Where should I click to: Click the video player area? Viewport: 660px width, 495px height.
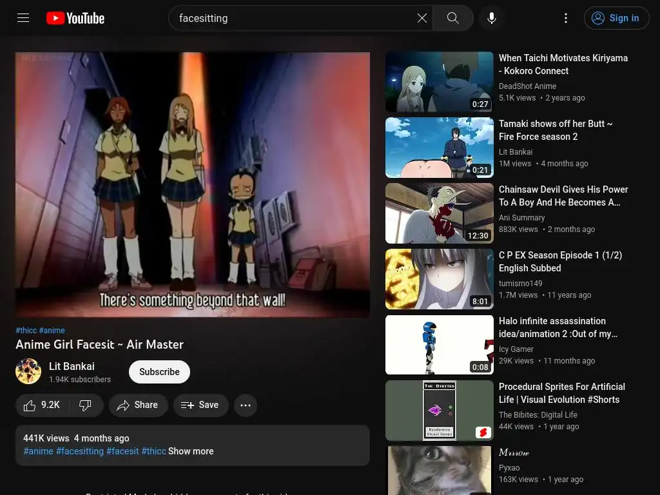point(192,184)
